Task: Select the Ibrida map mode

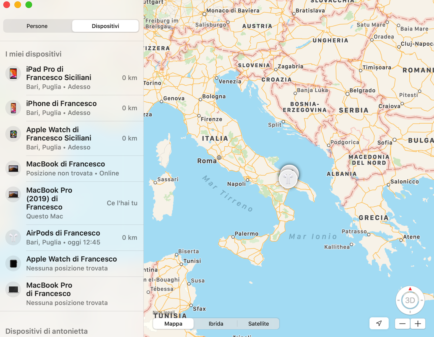Action: pyautogui.click(x=216, y=324)
